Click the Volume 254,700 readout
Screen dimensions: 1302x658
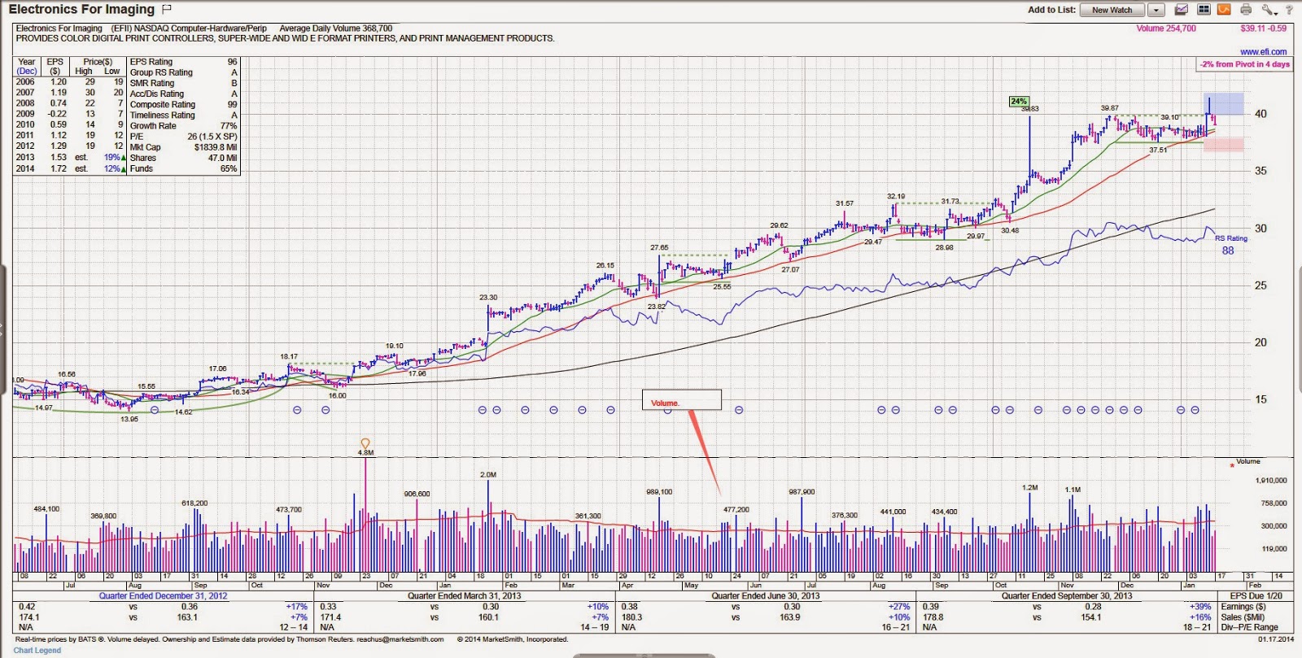[x=1166, y=28]
